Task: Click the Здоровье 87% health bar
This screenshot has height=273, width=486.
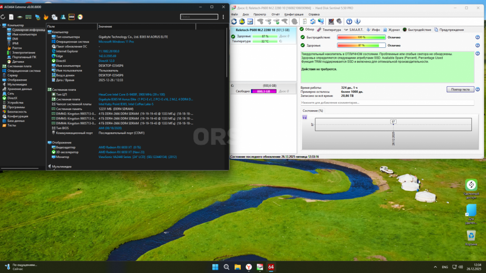Action: pos(361,45)
